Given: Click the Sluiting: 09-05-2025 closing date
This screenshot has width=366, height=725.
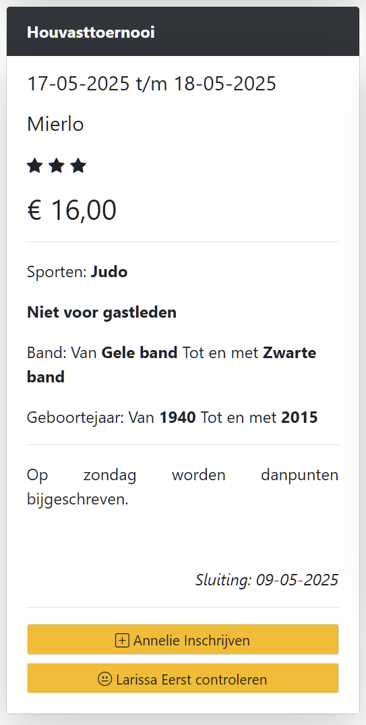Looking at the screenshot, I should pyautogui.click(x=267, y=580).
